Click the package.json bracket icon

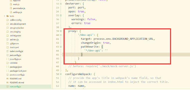[7, 67]
